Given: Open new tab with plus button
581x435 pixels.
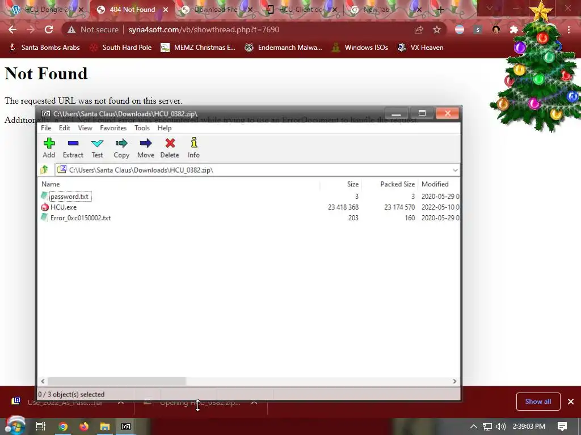Looking at the screenshot, I should coord(440,10).
